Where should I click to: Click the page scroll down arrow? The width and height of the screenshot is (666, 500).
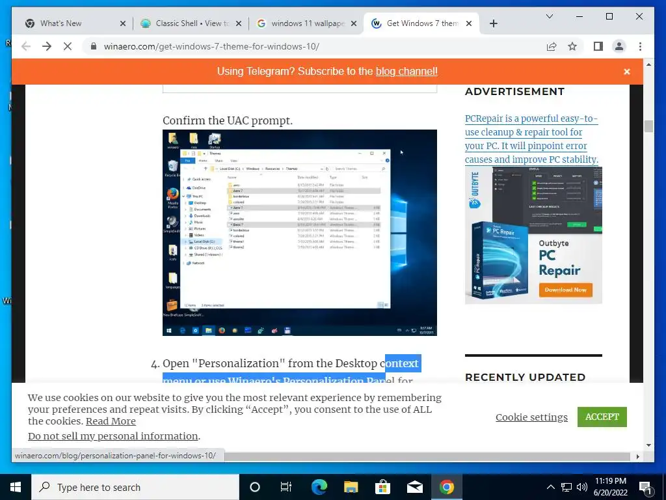[648, 445]
